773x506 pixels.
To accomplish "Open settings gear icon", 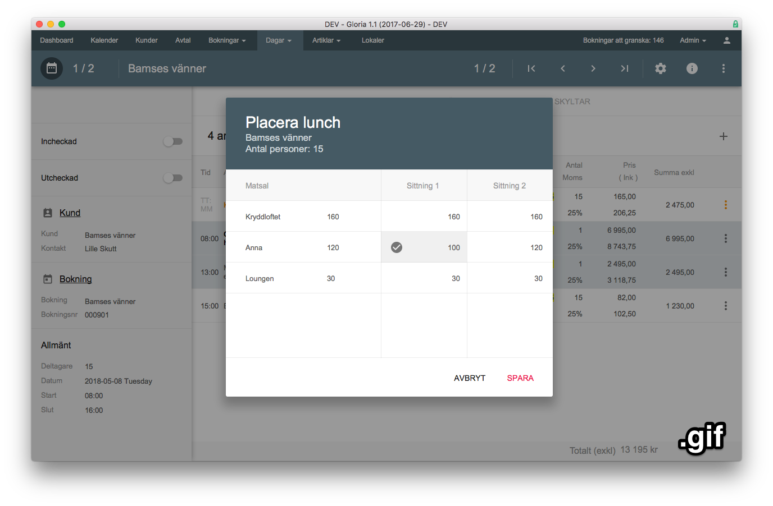I will coord(661,68).
